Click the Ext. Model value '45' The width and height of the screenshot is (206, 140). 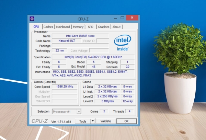click(x=93, y=67)
